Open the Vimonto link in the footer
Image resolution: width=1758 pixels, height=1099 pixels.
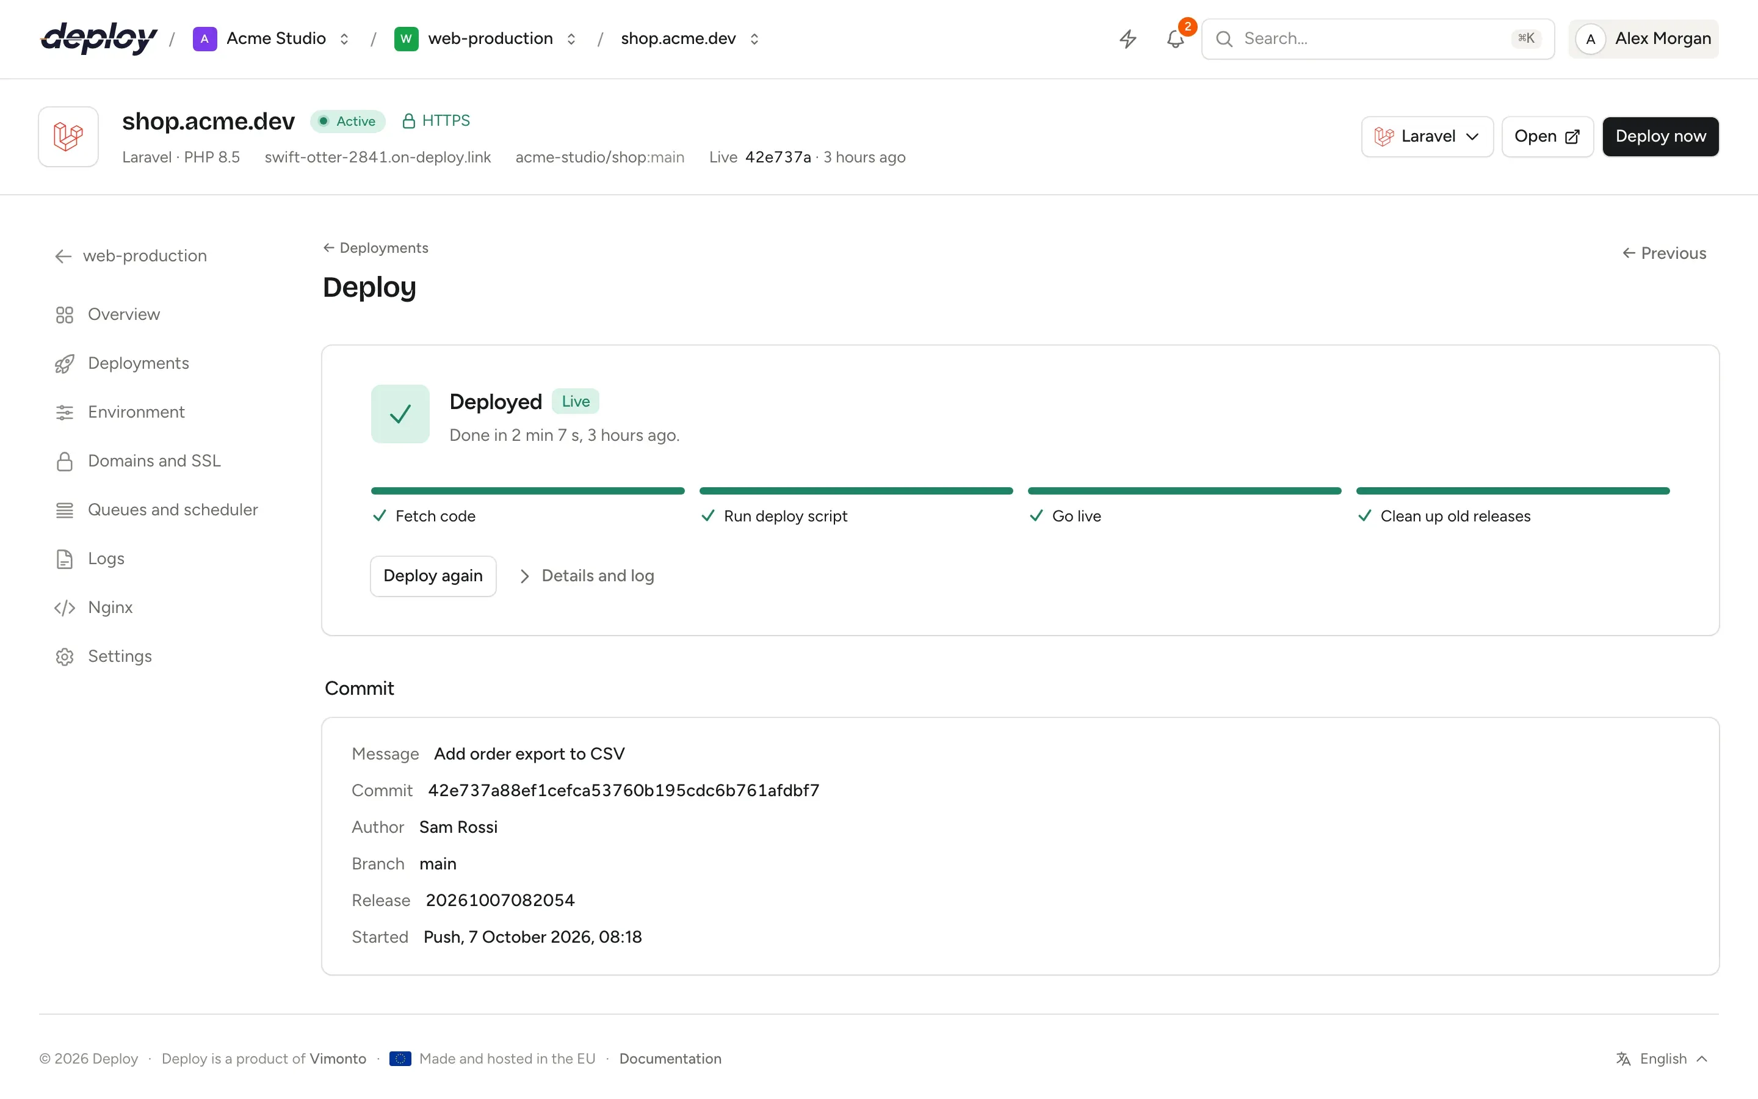click(338, 1058)
